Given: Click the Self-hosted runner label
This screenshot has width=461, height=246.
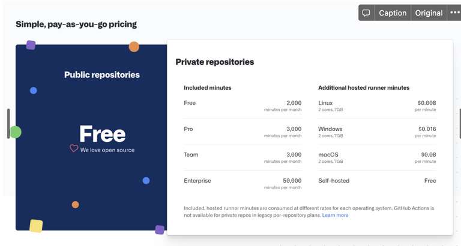Looking at the screenshot, I should tap(334, 181).
